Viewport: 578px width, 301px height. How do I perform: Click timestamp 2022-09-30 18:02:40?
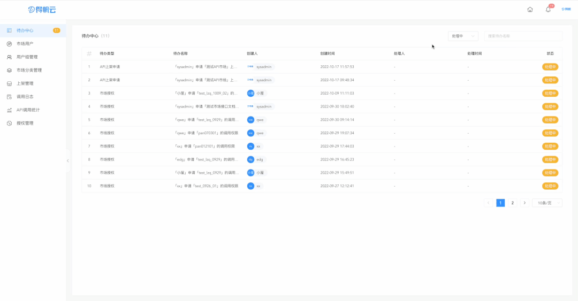[x=337, y=106]
